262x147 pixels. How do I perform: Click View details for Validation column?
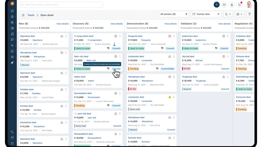(x=225, y=24)
